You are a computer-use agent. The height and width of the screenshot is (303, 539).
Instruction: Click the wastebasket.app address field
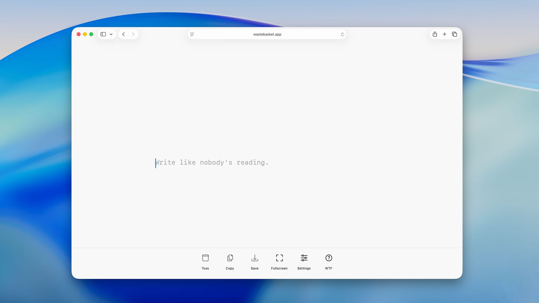point(267,34)
